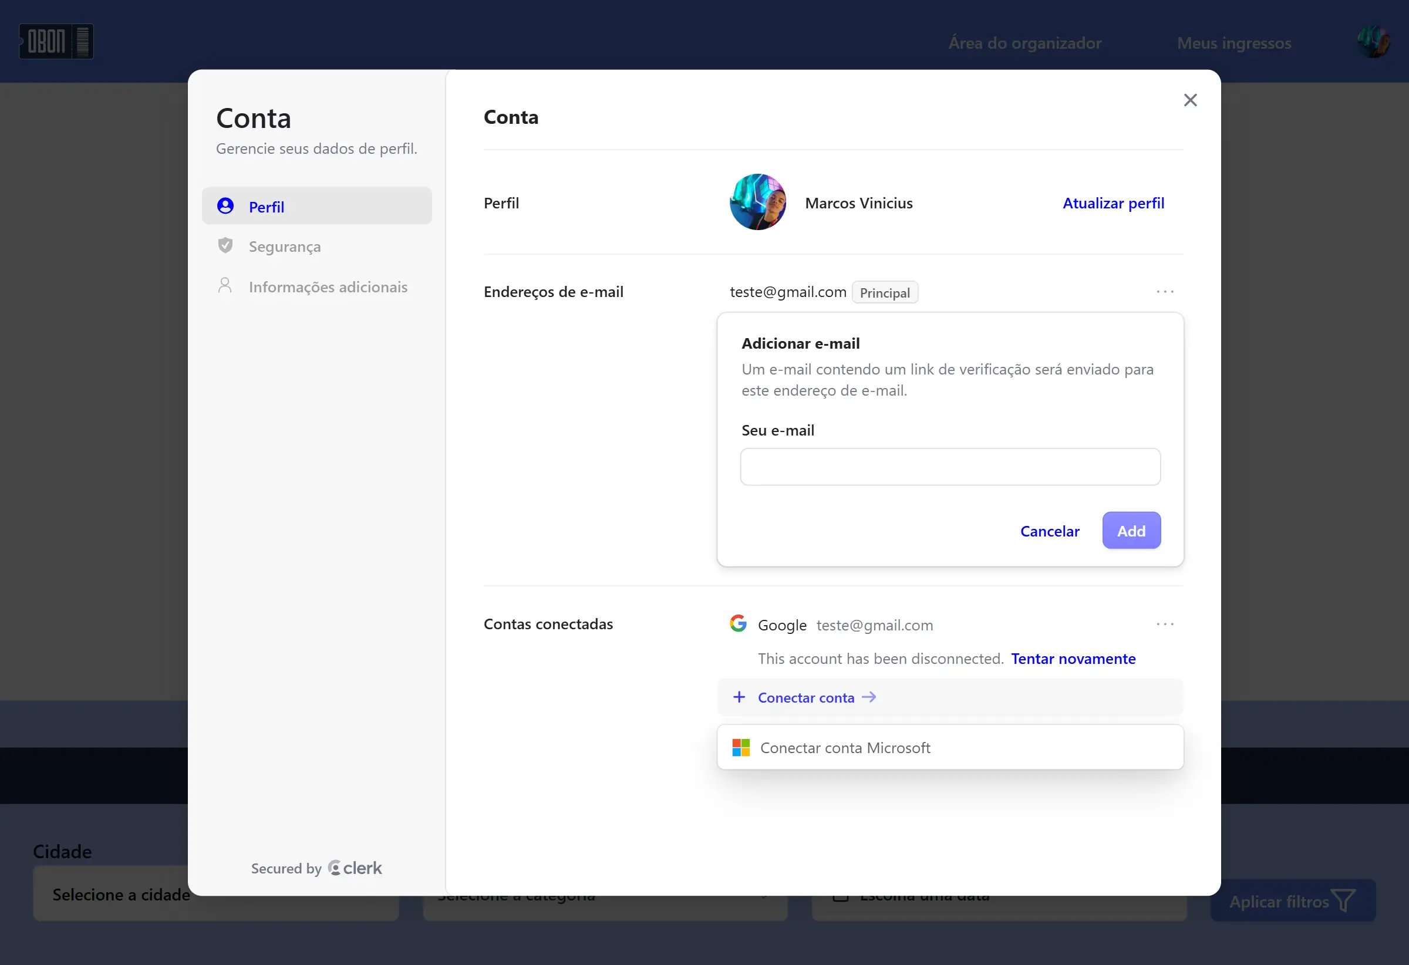Close the Conta modal with X
This screenshot has height=965, width=1409.
tap(1190, 100)
